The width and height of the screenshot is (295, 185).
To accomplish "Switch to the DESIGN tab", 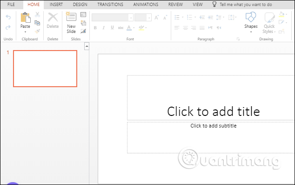I will [x=80, y=5].
